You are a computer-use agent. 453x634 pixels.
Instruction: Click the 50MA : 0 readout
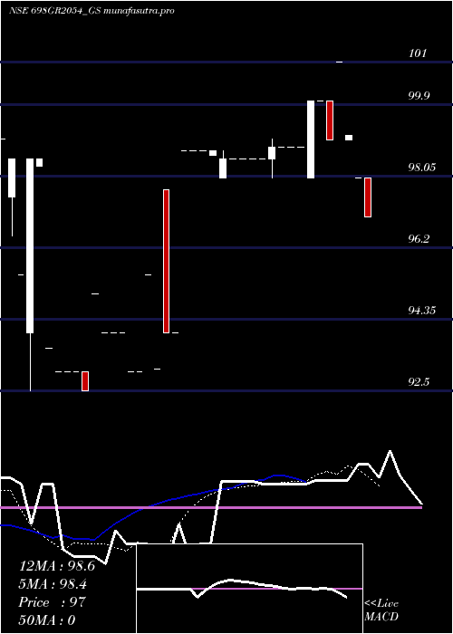[47, 620]
